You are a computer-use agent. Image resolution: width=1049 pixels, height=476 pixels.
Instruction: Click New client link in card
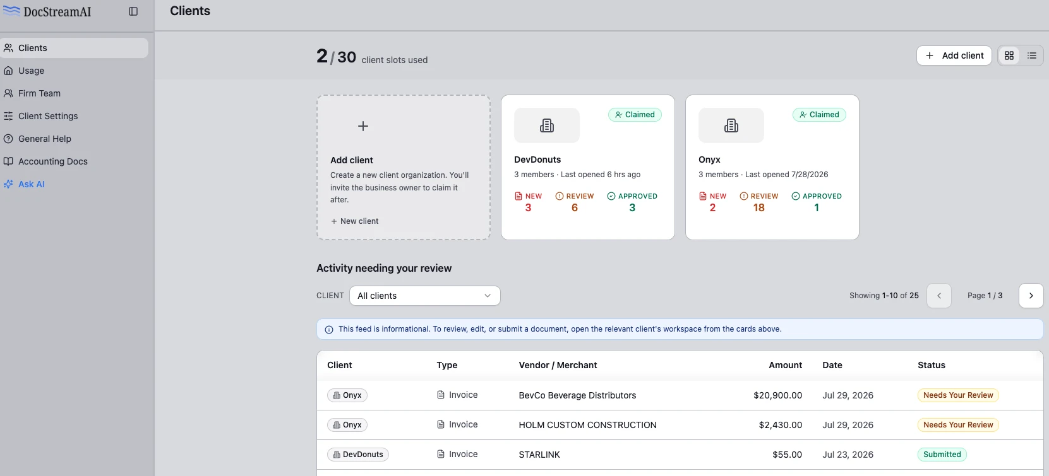coord(355,221)
